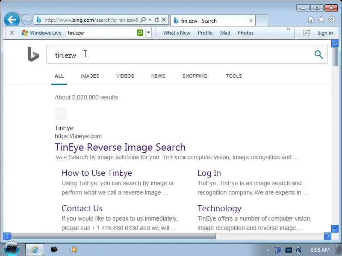Open the Tools gear icon
This screenshot has width=342, height=256.
332,19
